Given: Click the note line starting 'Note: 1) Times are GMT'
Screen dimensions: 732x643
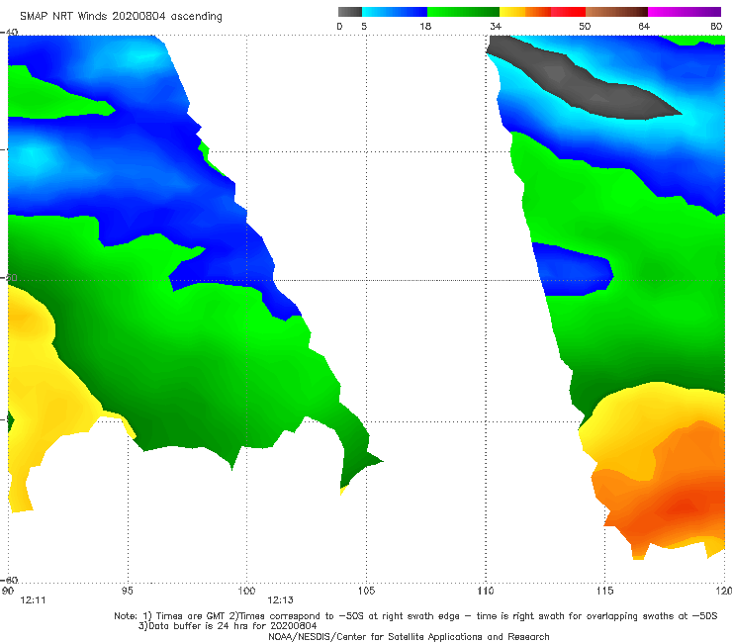Looking at the screenshot, I should point(415,616).
